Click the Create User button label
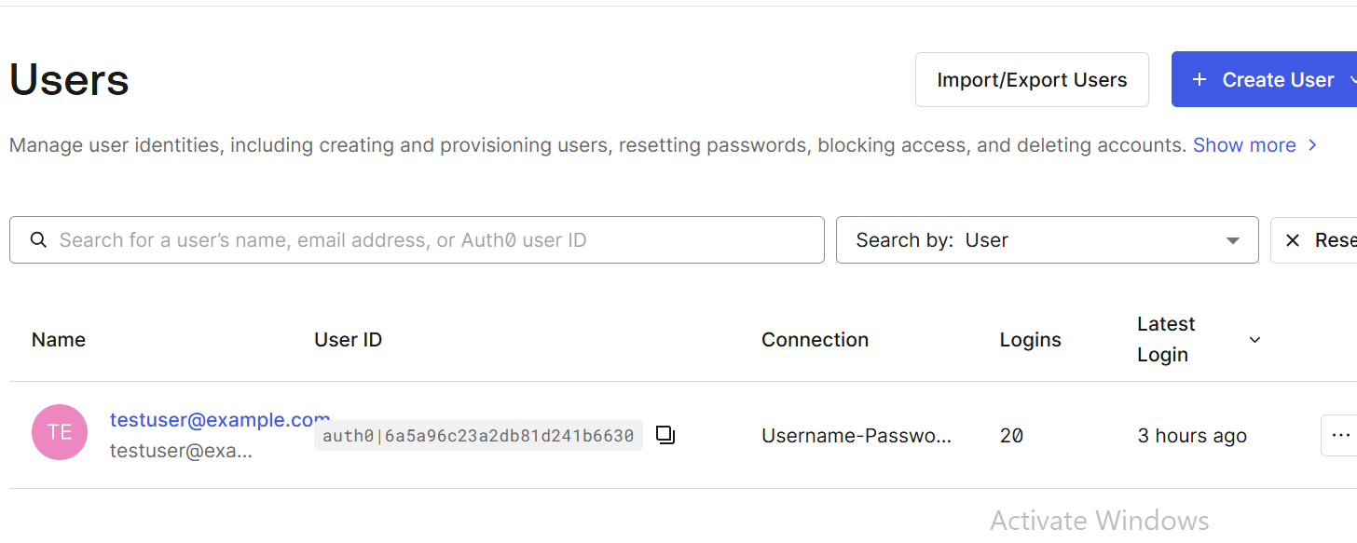1357x543 pixels. click(x=1278, y=80)
